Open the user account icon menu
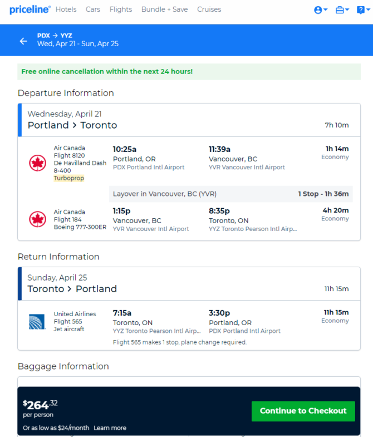Viewport: 373px width, 437px height. pos(318,10)
